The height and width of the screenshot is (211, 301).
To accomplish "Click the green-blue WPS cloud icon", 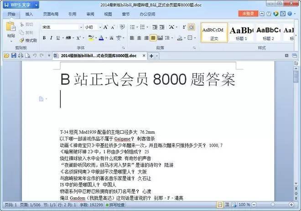I will [x=275, y=14].
